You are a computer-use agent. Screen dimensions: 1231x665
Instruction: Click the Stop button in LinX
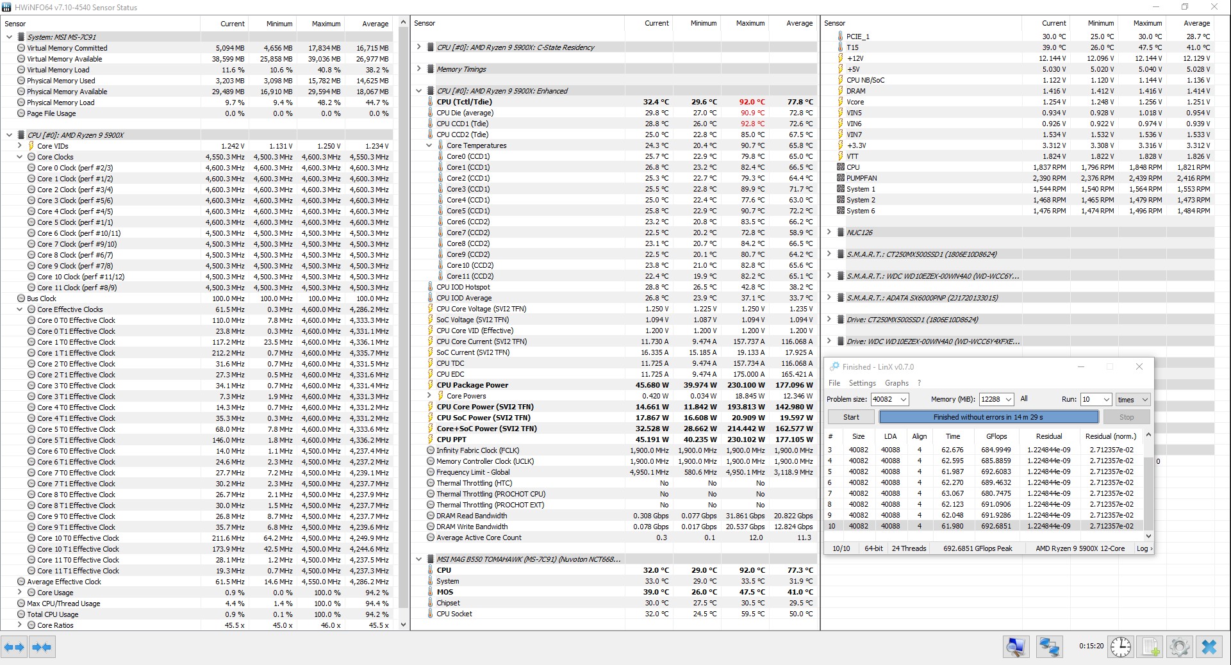click(1127, 417)
